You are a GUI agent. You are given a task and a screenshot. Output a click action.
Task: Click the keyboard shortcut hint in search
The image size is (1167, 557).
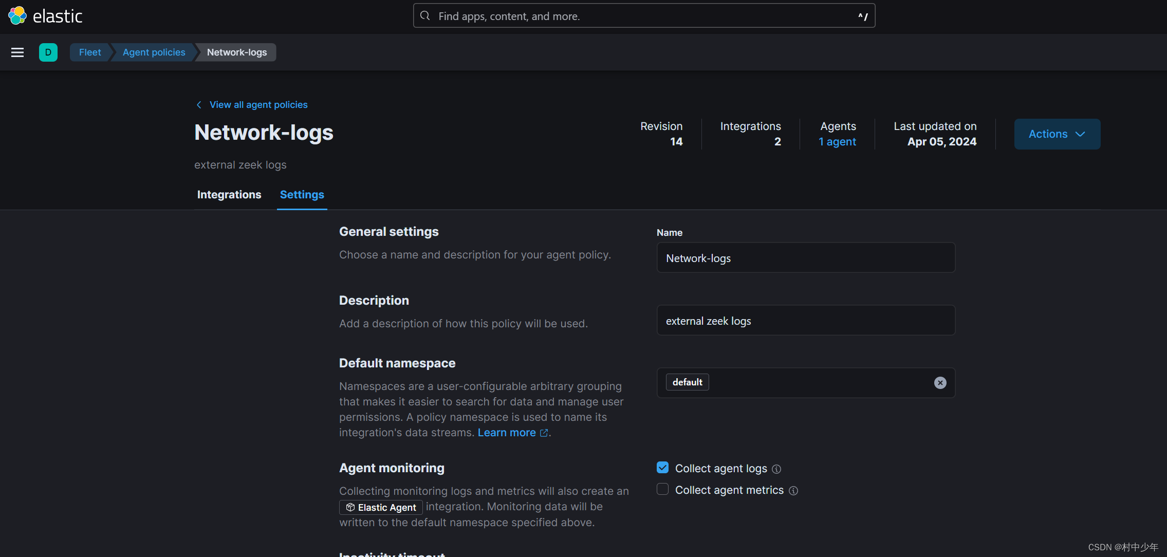[x=863, y=16]
